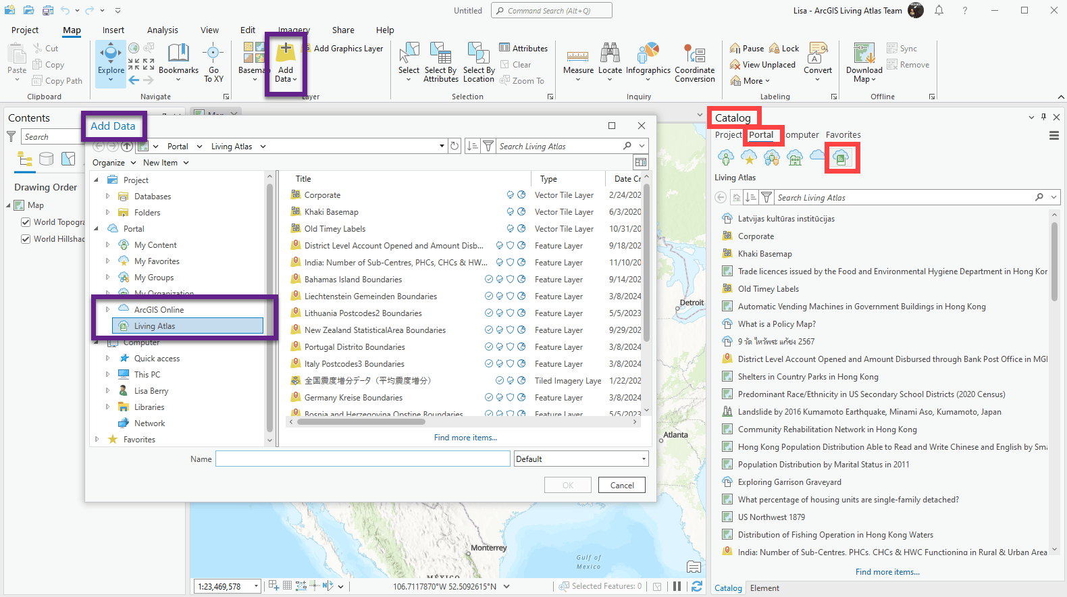Click the refresh icon in the status bar

(x=697, y=586)
